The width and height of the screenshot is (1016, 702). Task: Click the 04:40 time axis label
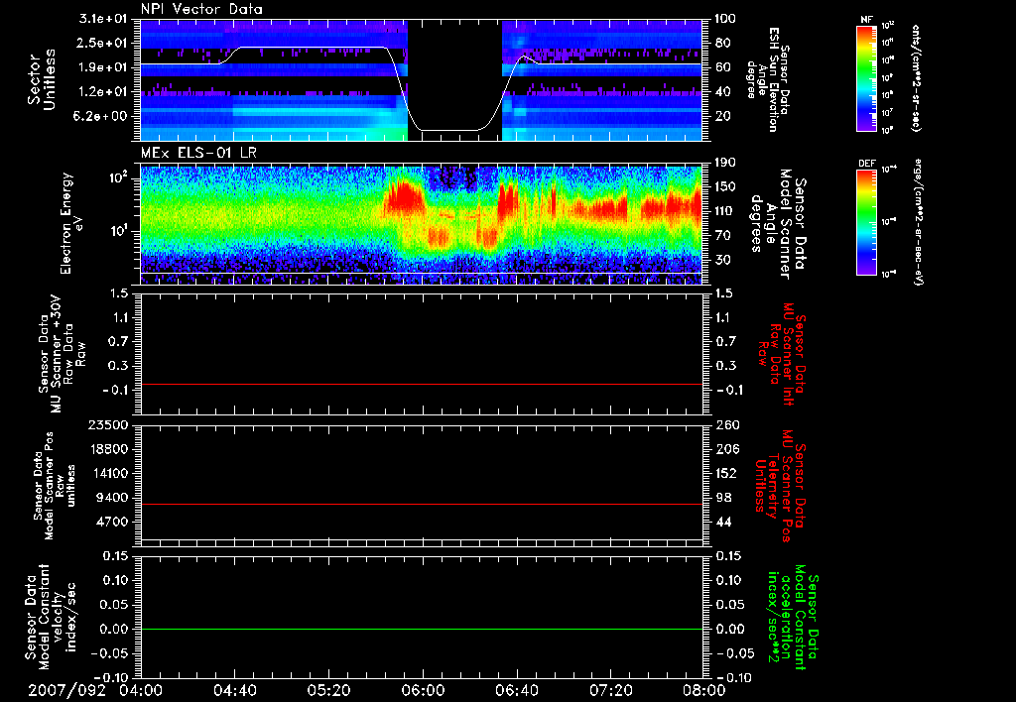[234, 690]
